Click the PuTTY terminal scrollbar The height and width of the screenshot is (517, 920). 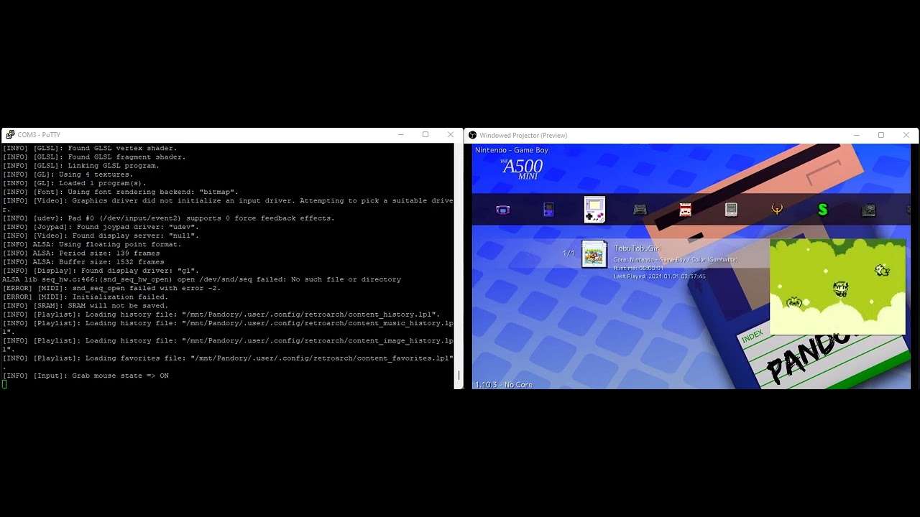pyautogui.click(x=459, y=266)
